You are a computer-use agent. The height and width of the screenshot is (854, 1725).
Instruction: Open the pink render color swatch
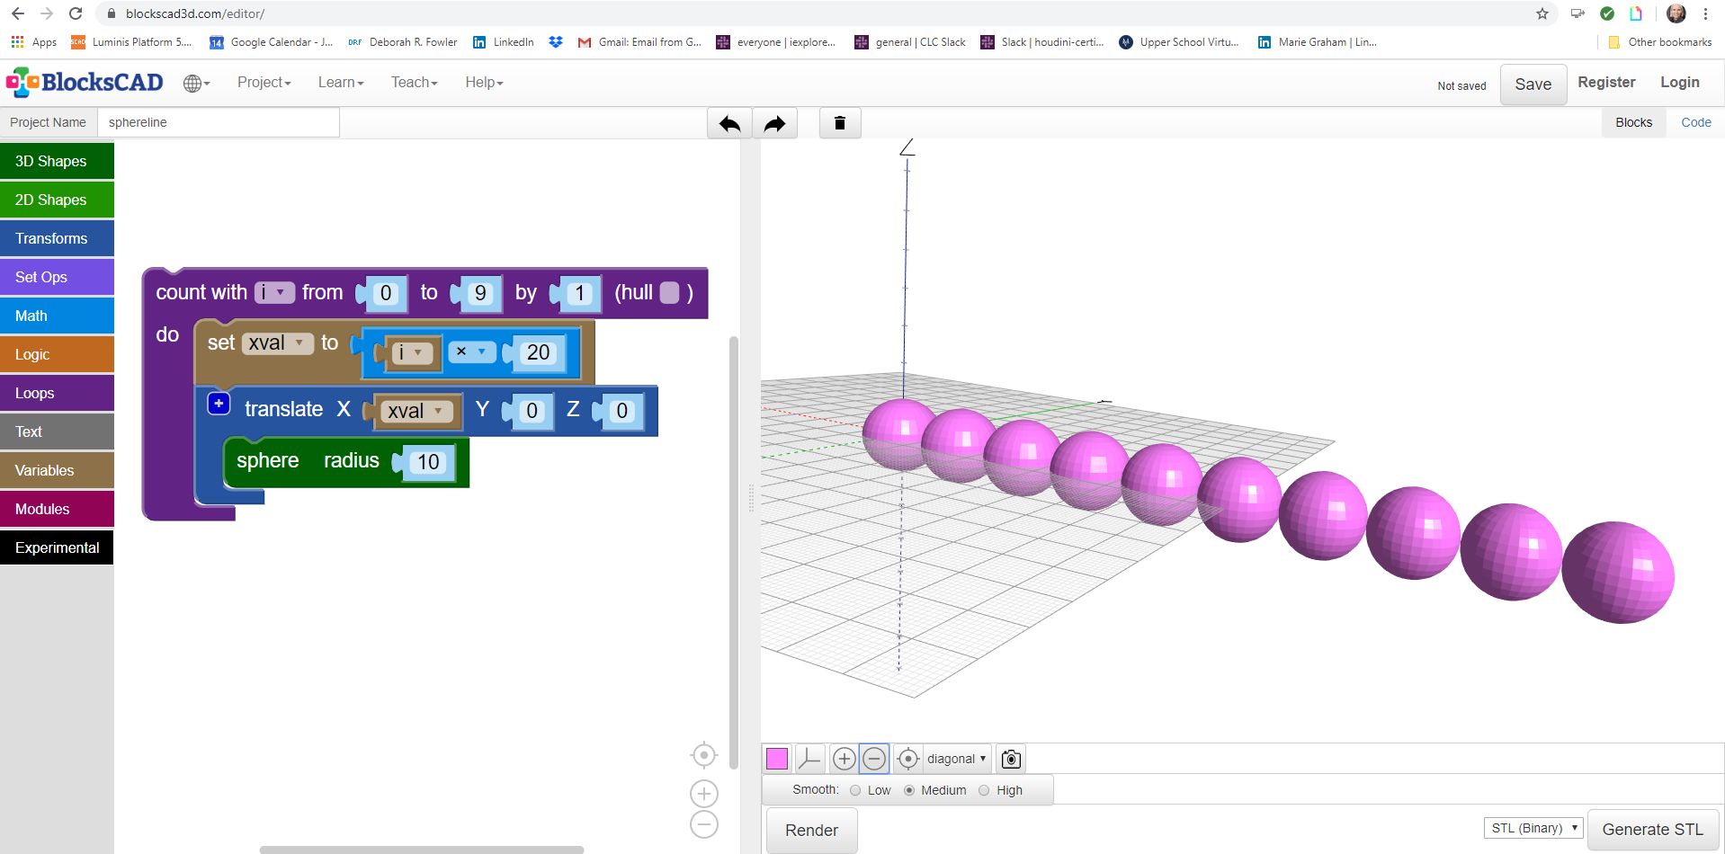(777, 759)
